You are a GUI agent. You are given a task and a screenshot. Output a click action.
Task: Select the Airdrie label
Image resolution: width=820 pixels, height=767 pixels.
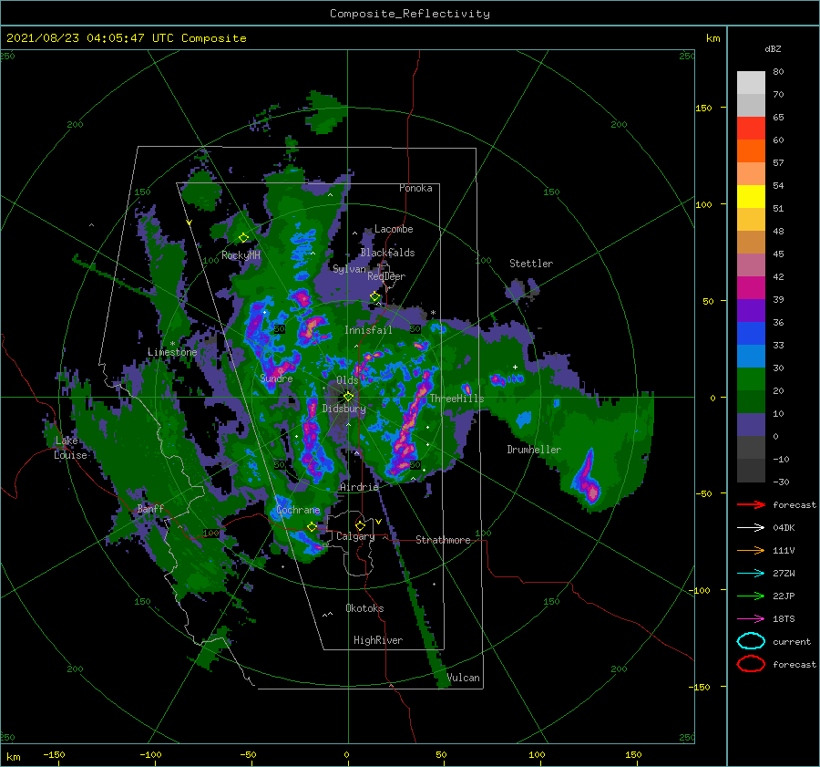click(359, 487)
